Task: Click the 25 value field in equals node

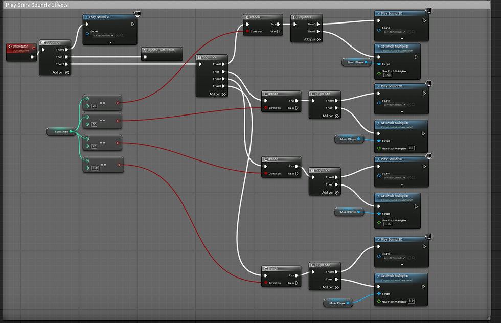Action: (94, 106)
